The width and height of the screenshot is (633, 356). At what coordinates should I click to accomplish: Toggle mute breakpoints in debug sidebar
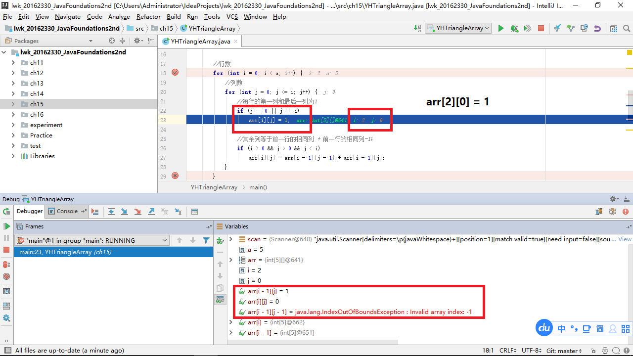pyautogui.click(x=6, y=276)
